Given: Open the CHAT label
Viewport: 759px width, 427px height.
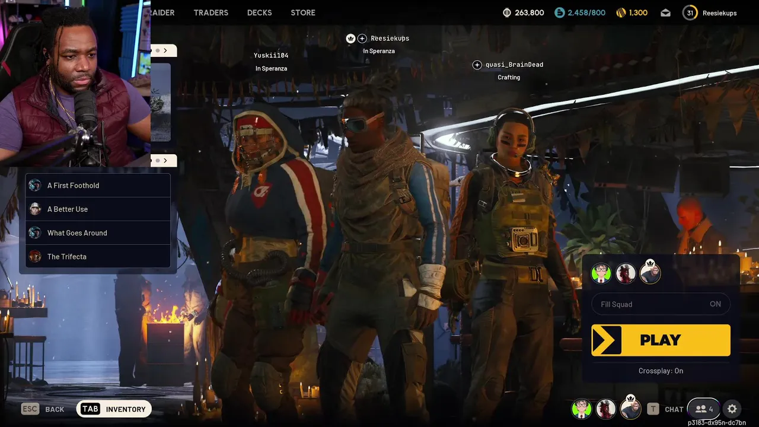Looking at the screenshot, I should [x=674, y=409].
